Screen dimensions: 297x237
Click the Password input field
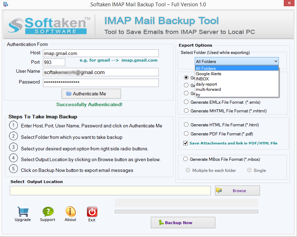(x=101, y=83)
